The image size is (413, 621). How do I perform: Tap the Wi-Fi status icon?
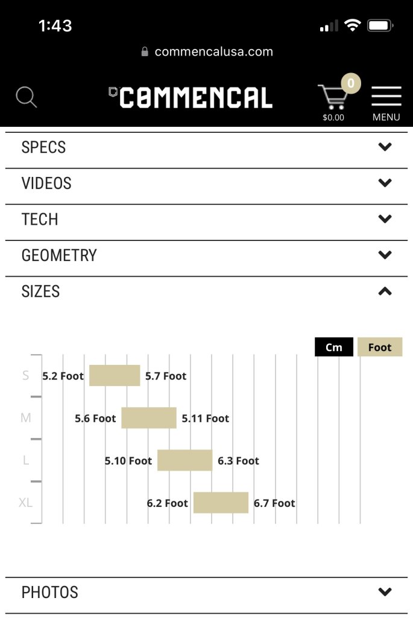[x=352, y=25]
